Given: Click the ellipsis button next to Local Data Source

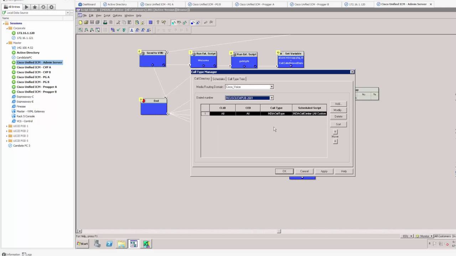Looking at the screenshot, I should tap(72, 13).
